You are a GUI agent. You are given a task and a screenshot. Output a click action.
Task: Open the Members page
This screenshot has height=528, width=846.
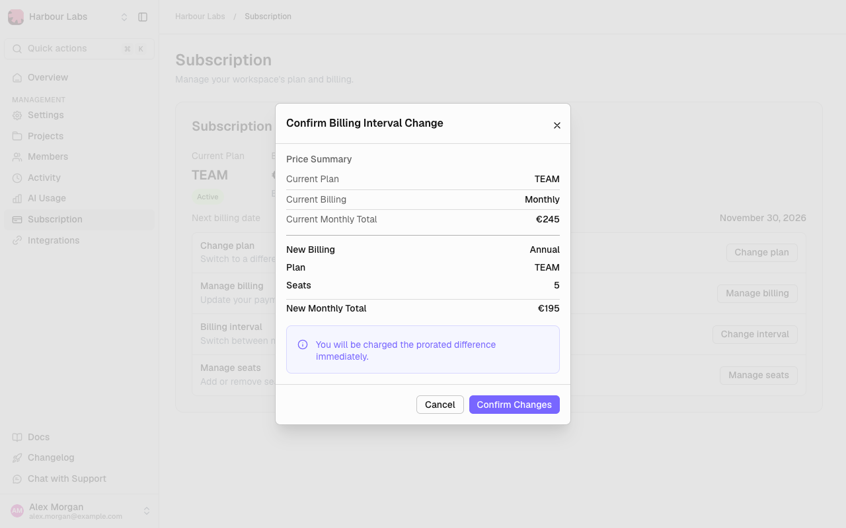[79, 156]
